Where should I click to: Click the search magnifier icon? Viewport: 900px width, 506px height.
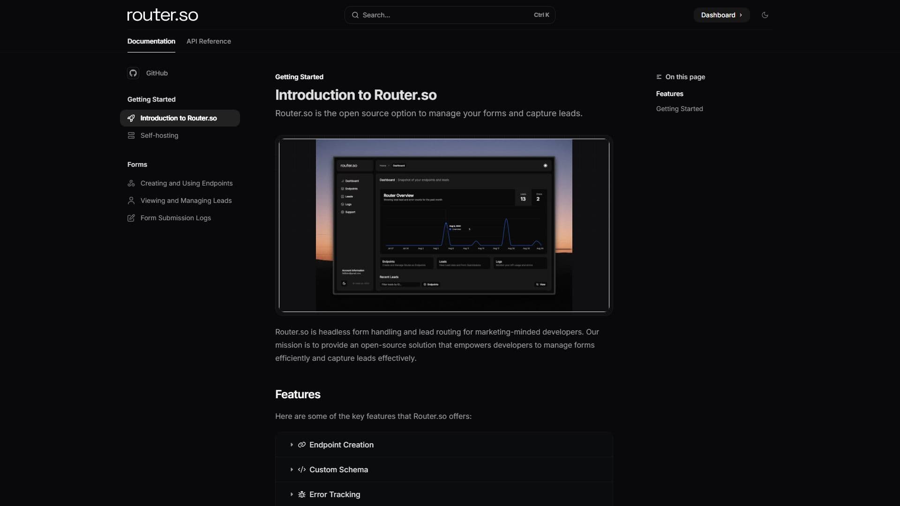click(x=355, y=15)
